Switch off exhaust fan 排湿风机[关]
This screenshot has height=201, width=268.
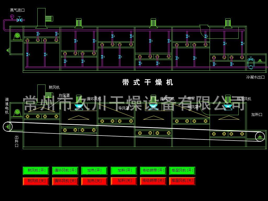pos(182,181)
